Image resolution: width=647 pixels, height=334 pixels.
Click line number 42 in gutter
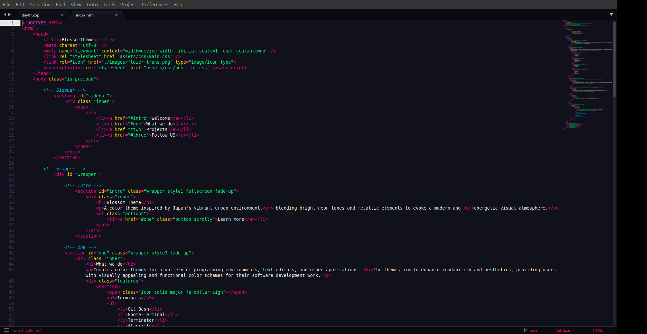tap(11, 253)
